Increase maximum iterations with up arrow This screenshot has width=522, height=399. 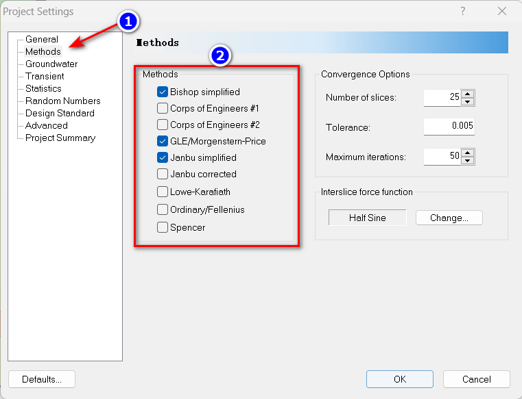pos(468,153)
